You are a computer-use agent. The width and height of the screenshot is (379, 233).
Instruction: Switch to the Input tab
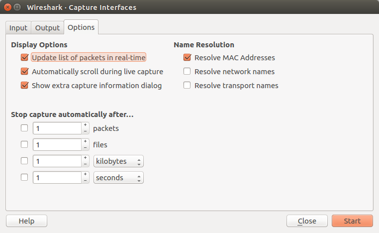pos(18,28)
